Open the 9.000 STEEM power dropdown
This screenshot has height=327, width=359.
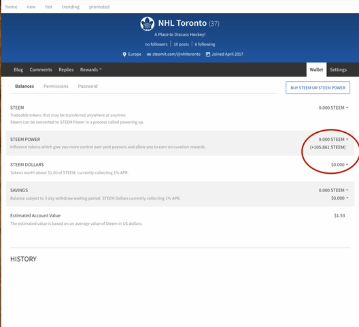(333, 139)
